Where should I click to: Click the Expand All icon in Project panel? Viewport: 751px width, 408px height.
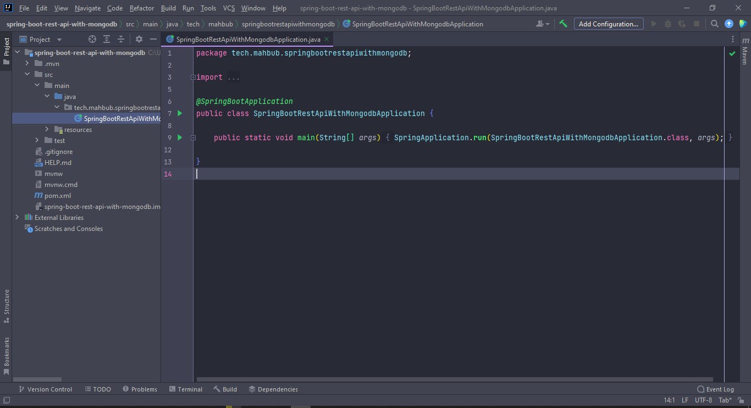point(107,39)
